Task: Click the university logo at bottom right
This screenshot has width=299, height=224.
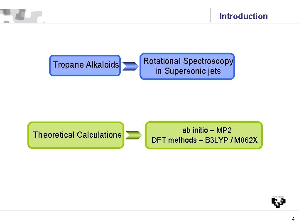Action: (278, 202)
